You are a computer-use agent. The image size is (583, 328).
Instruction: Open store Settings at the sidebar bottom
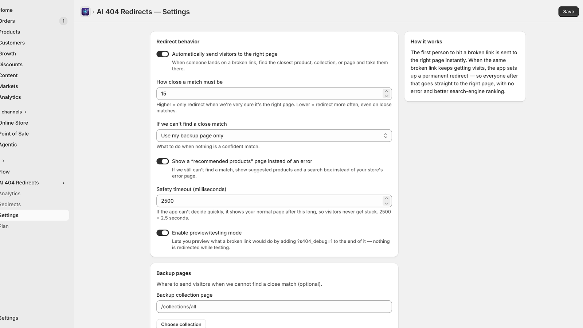[9, 318]
